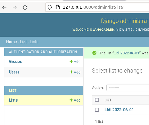Sort by the LIST column header

[108, 100]
